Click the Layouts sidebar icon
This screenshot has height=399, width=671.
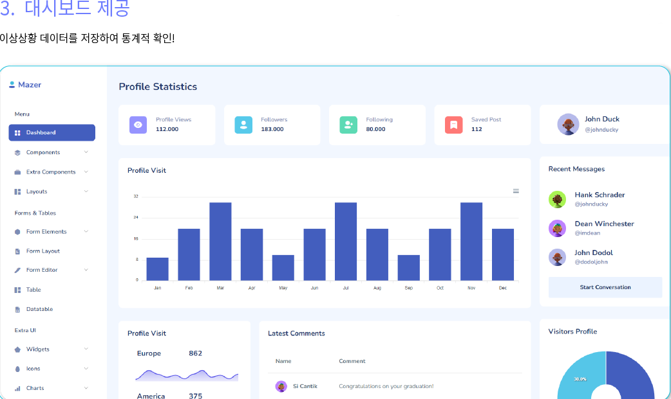pos(17,192)
